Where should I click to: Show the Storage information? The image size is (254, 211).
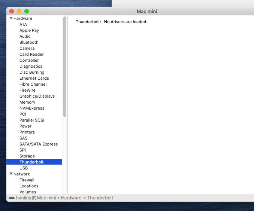coord(27,156)
